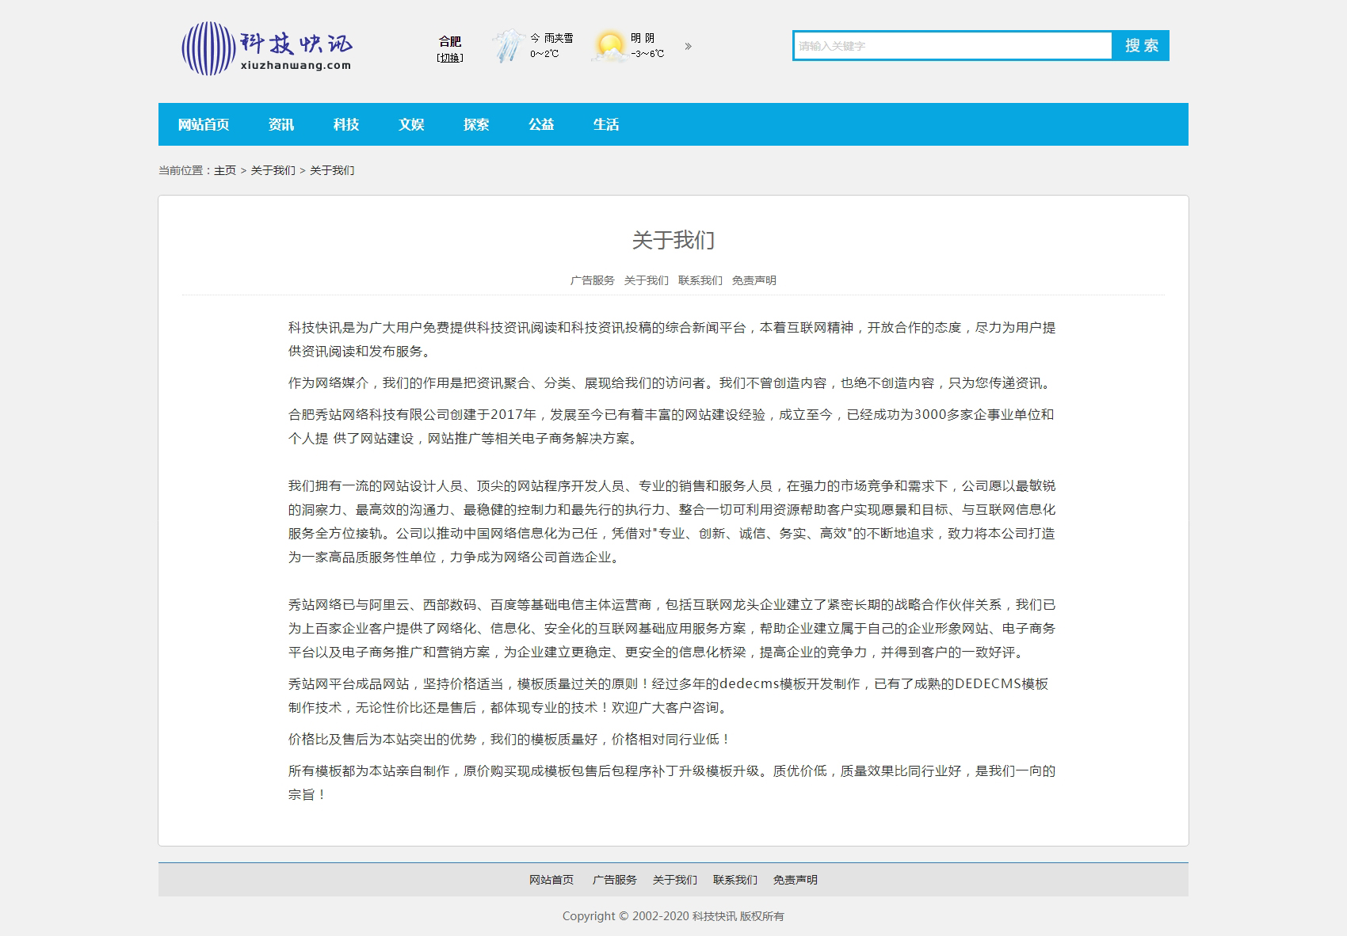Screen dimensions: 1347x936
Task: Click the paragraph starting 合肥秀站网络科技有限公司
Action: point(672,427)
